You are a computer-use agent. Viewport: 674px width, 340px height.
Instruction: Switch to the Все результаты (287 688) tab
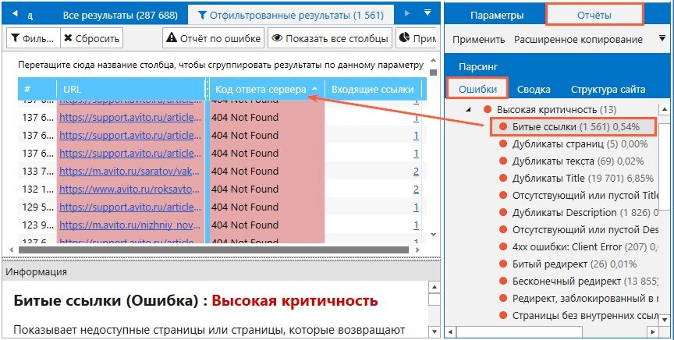pos(120,16)
